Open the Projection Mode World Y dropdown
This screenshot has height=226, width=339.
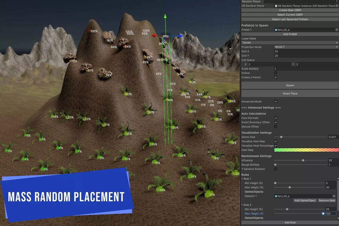pyautogui.click(x=306, y=47)
